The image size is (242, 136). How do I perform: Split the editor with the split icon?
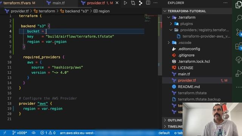click(148, 3)
